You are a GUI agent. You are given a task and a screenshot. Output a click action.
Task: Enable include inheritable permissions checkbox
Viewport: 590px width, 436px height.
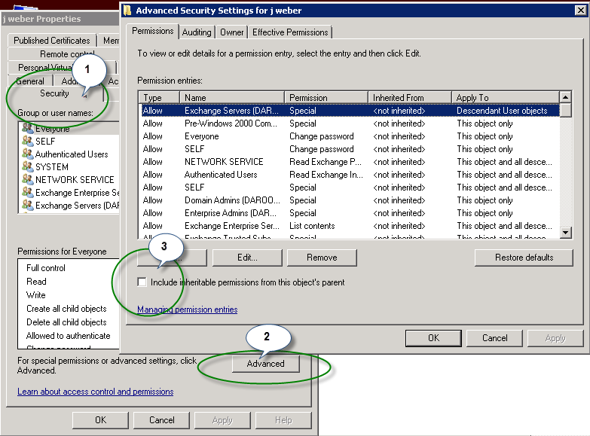[142, 282]
